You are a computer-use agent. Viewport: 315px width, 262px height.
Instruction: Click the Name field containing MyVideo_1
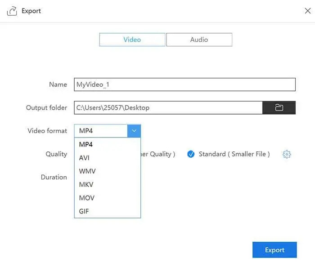pyautogui.click(x=184, y=84)
